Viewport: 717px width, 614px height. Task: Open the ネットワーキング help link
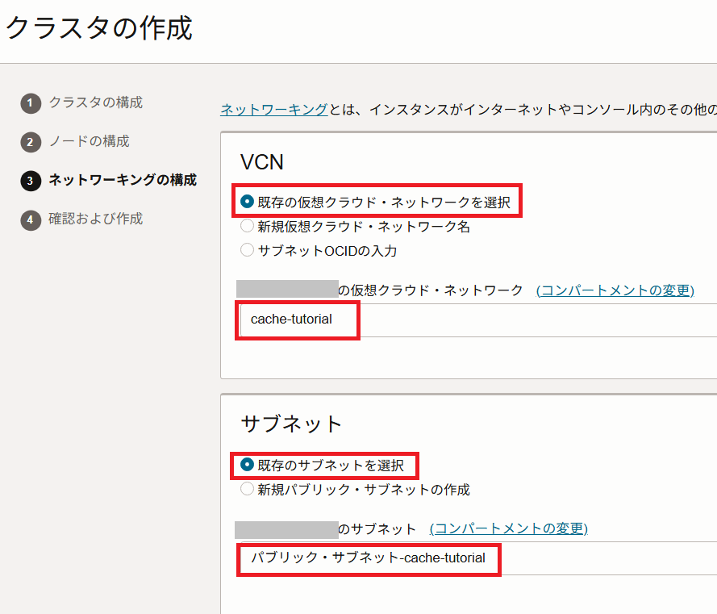pos(274,110)
